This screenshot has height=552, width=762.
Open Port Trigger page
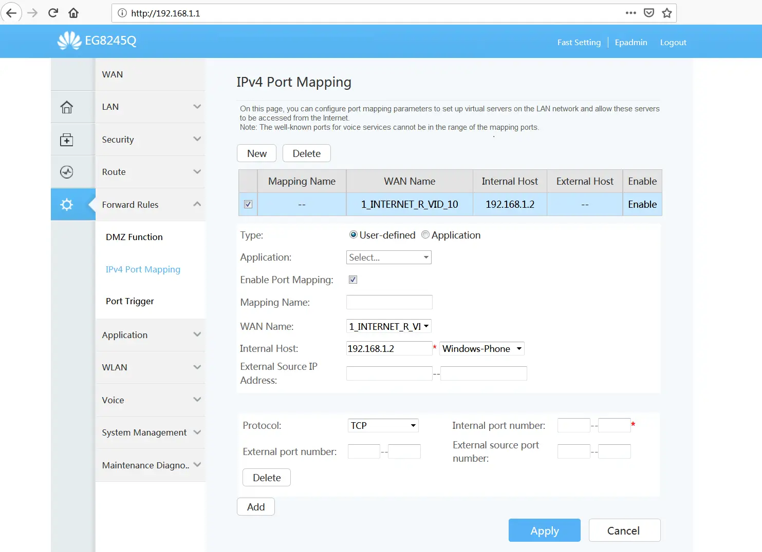(129, 301)
